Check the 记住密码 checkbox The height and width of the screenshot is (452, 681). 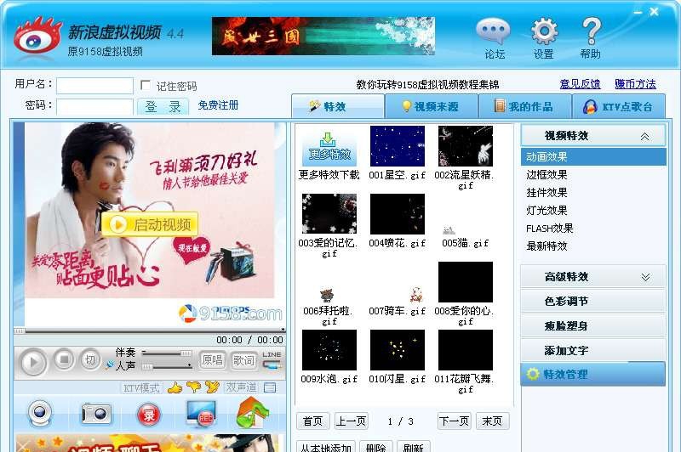pyautogui.click(x=146, y=85)
